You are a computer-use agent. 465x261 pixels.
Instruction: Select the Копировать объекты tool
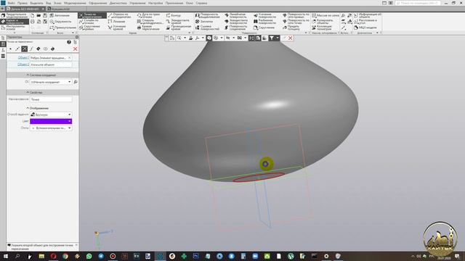pyautogui.click(x=322, y=21)
